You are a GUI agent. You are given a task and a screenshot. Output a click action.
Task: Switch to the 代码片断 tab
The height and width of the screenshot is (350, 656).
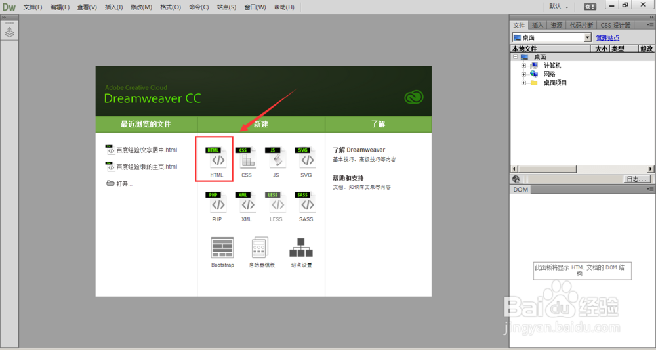[581, 25]
